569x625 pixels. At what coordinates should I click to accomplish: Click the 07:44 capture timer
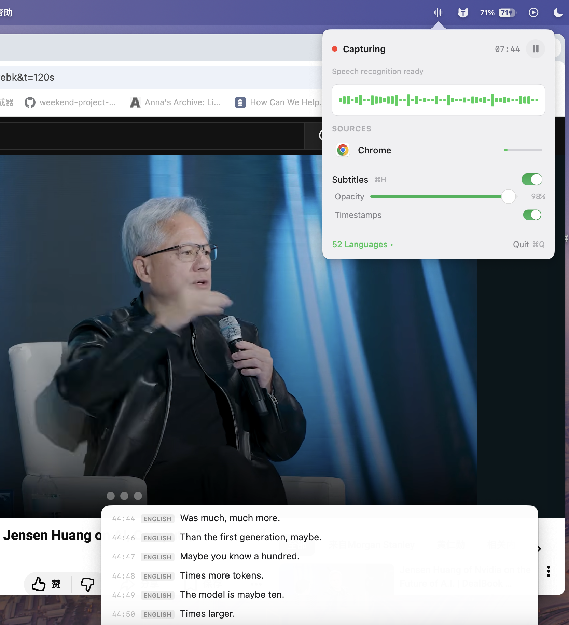coord(507,49)
